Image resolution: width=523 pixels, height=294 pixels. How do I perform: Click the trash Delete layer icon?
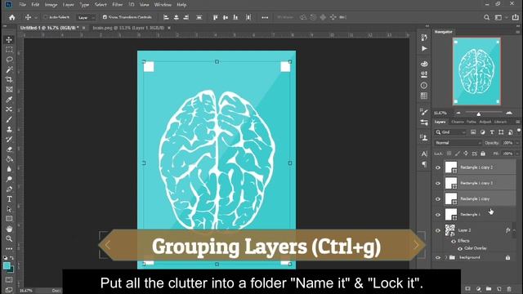click(509, 288)
